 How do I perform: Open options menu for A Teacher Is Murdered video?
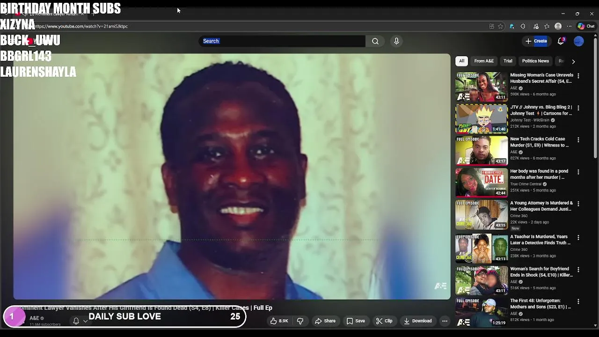click(578, 237)
